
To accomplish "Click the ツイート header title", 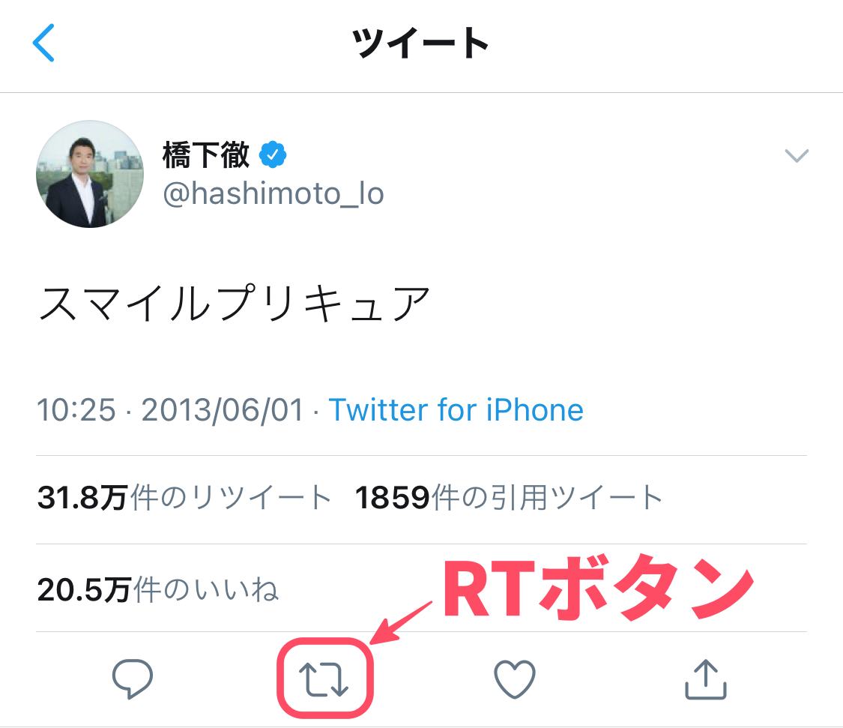I will [x=420, y=43].
